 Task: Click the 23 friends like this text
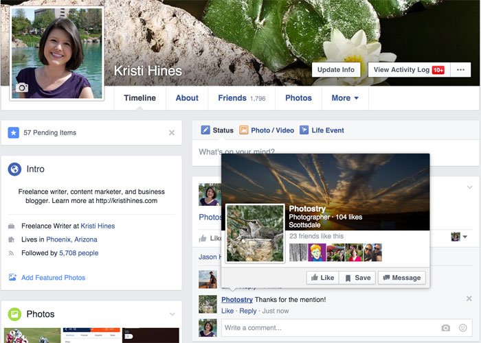pos(316,236)
